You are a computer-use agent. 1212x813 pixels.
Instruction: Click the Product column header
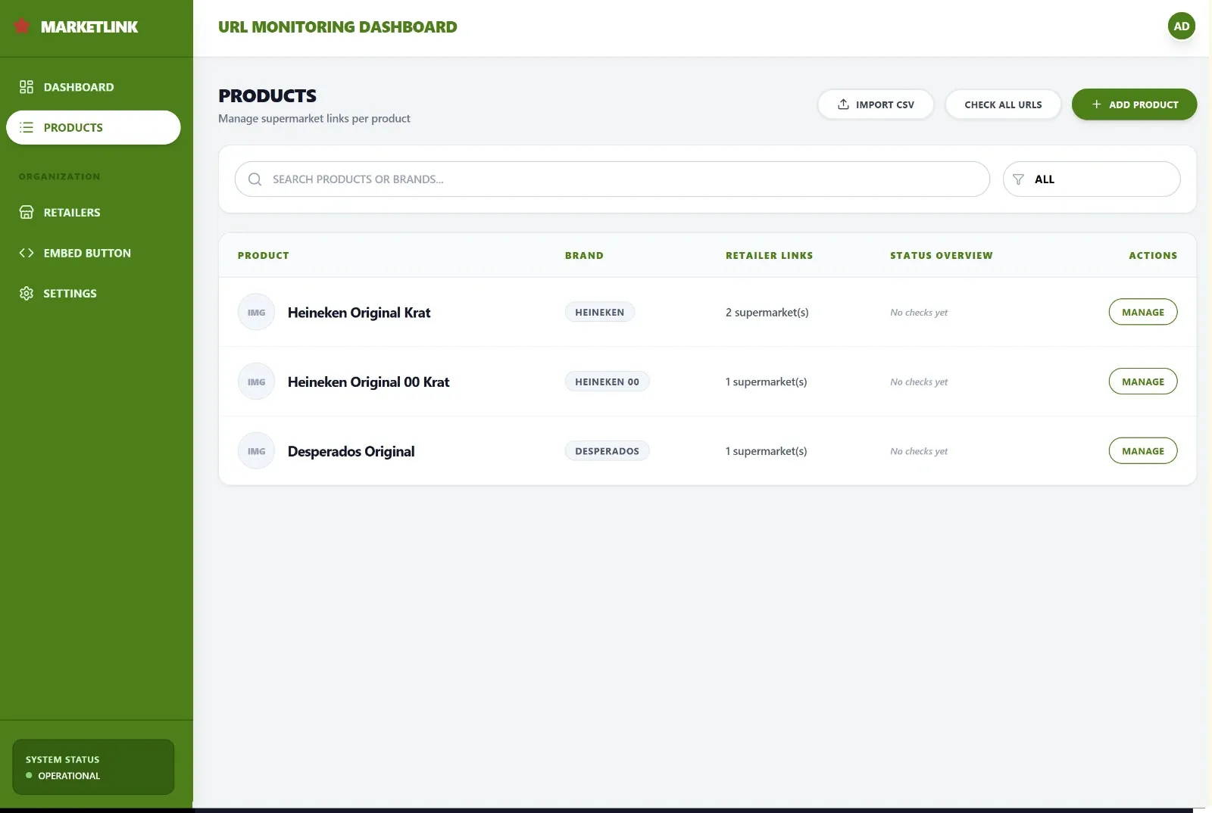click(x=264, y=256)
